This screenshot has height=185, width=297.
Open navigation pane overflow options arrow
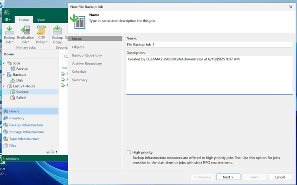tap(57, 152)
